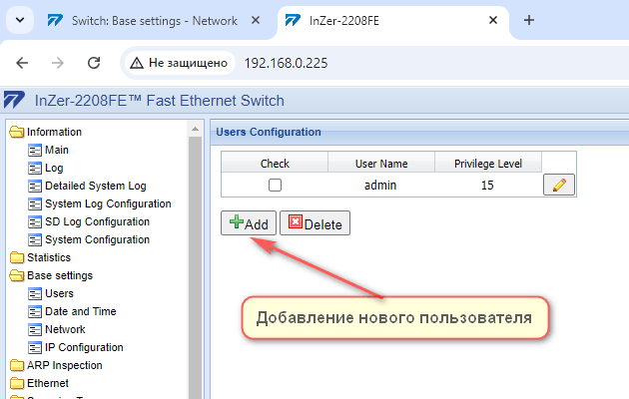Click the Detailed System Log page icon

click(x=35, y=187)
